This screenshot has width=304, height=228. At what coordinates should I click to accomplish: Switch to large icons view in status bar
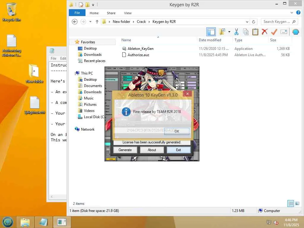(x=297, y=203)
